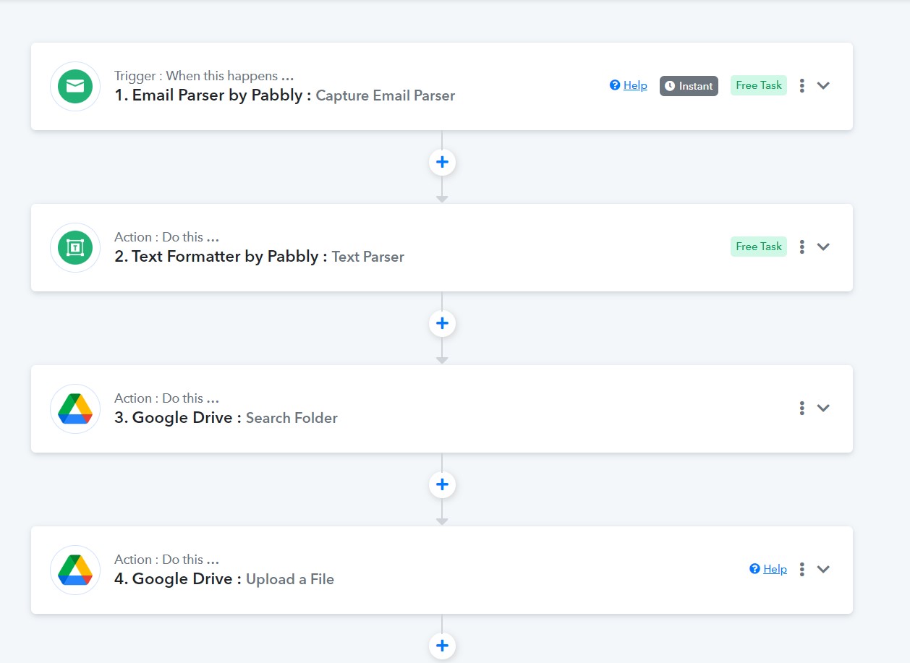Add a step after Google Drive Search Folder
The image size is (910, 663).
coord(442,484)
